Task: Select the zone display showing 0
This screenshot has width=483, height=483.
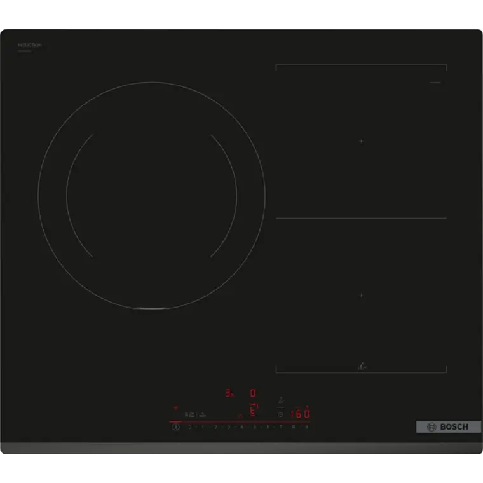Action: [x=253, y=393]
